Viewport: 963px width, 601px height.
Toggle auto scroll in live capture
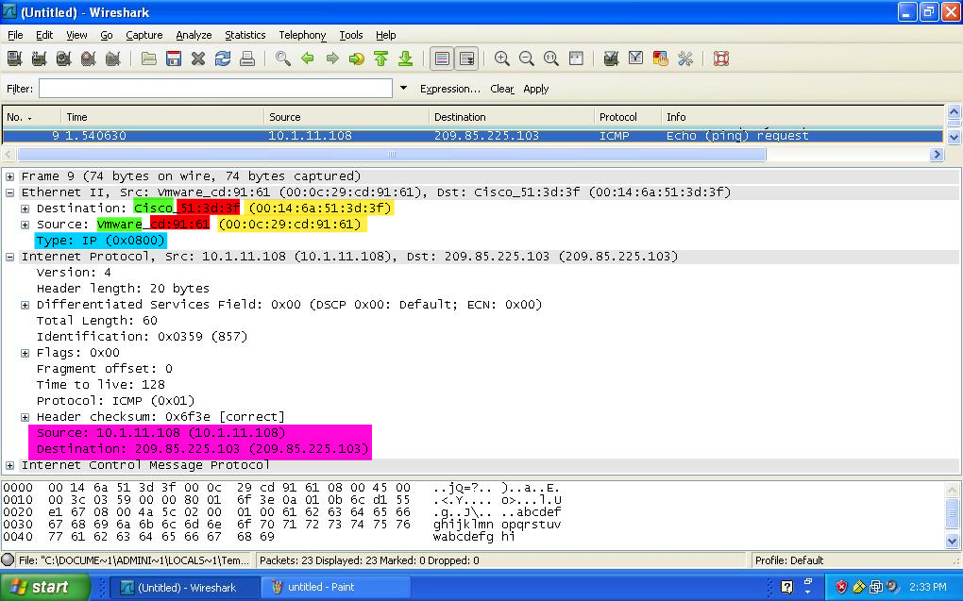tap(466, 58)
